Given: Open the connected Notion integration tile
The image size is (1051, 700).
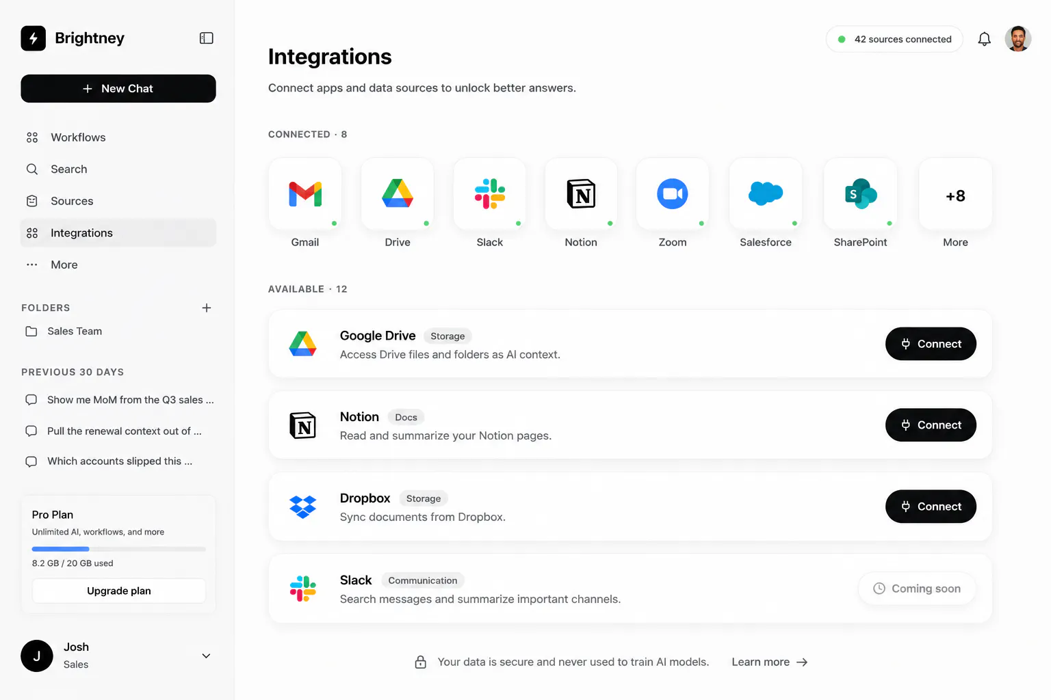Looking at the screenshot, I should click(x=581, y=194).
